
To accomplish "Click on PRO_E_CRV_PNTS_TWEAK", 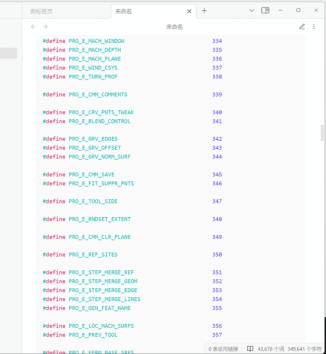I will pyautogui.click(x=101, y=112).
